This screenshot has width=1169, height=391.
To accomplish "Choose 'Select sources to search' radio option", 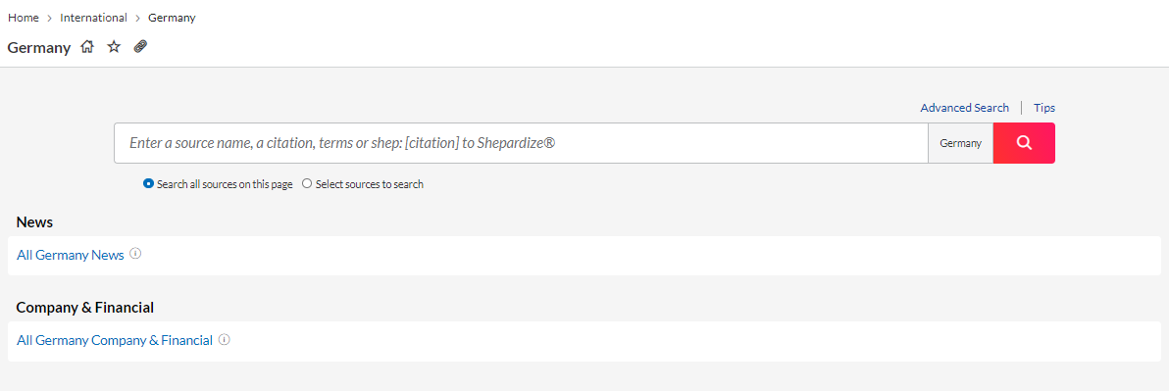I will (307, 184).
